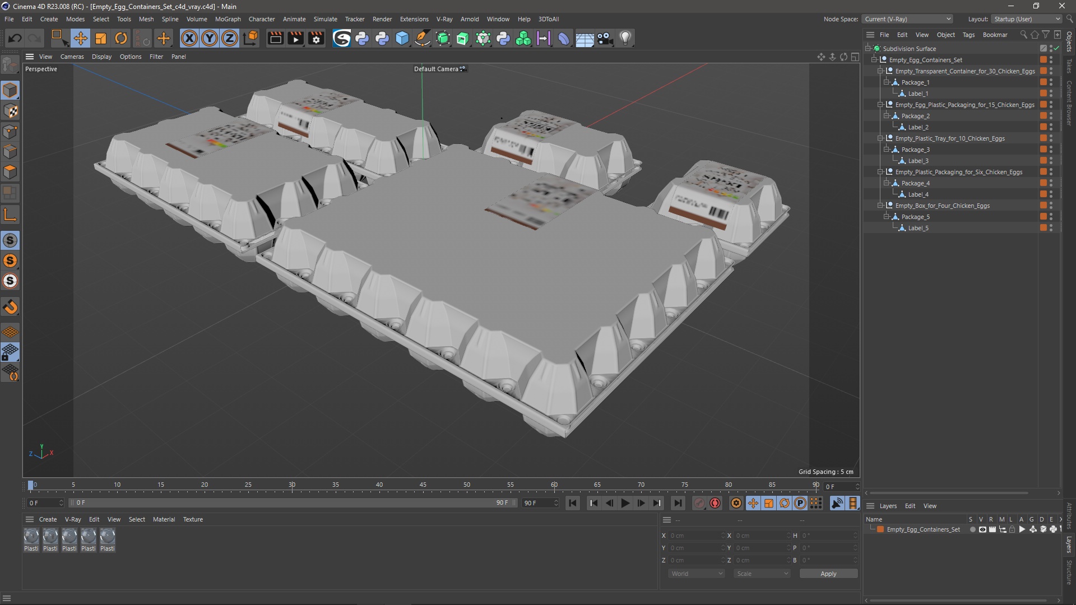Viewport: 1076px width, 605px height.
Task: Select Label_3 in object tree
Action: tap(918, 161)
